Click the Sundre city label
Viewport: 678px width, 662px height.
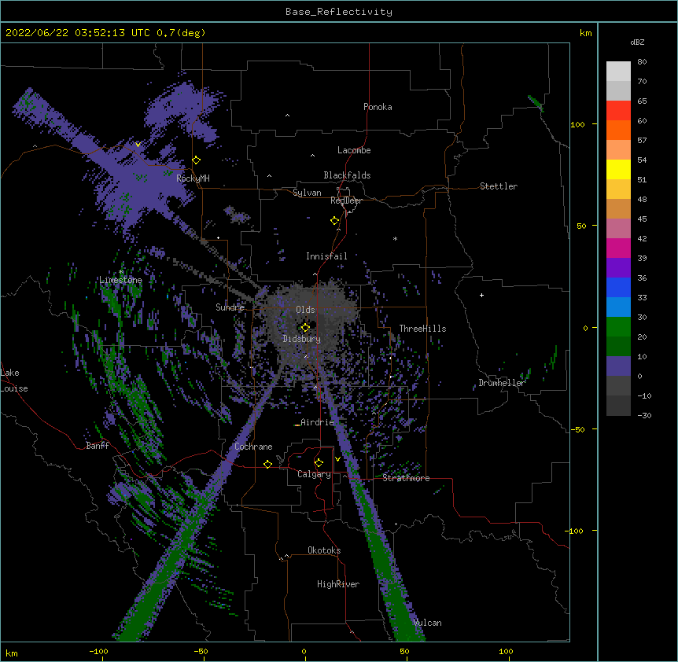230,307
